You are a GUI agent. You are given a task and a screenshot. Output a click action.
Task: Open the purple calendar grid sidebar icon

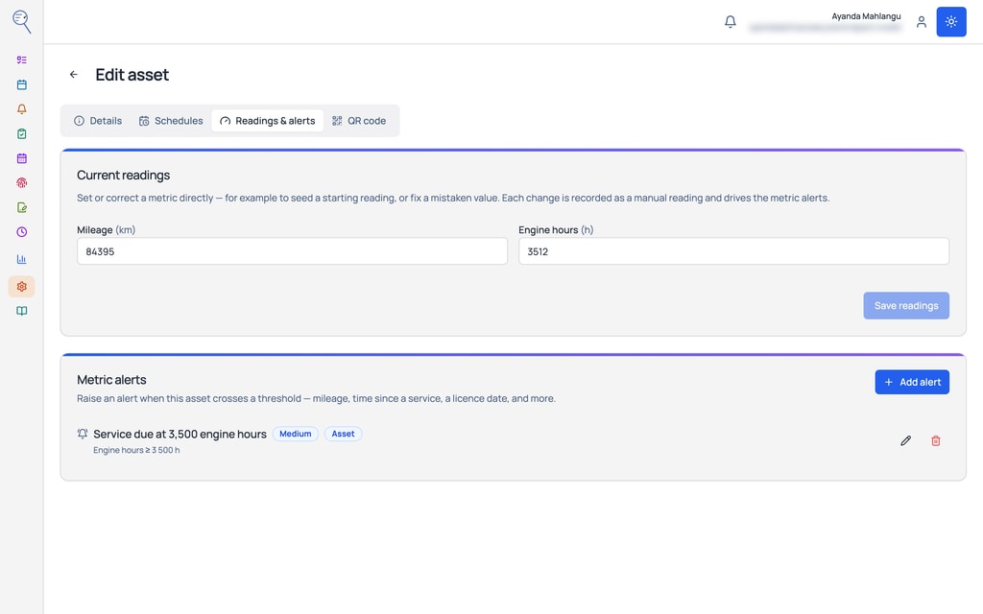pos(21,158)
